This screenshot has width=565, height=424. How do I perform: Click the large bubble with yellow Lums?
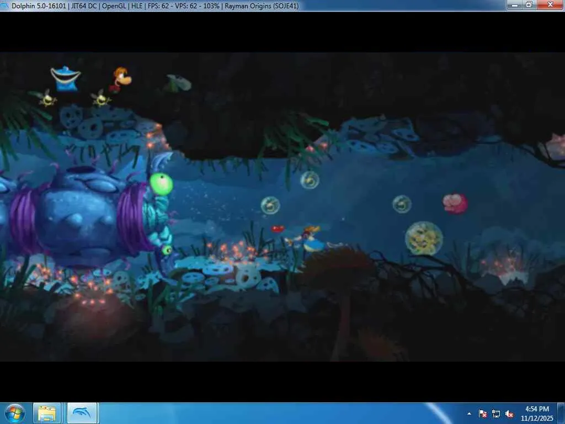(424, 239)
